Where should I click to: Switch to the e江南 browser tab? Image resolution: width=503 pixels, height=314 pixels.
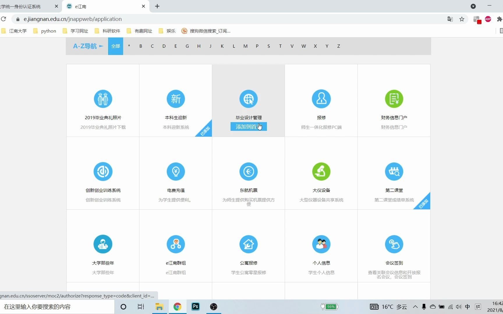click(105, 6)
